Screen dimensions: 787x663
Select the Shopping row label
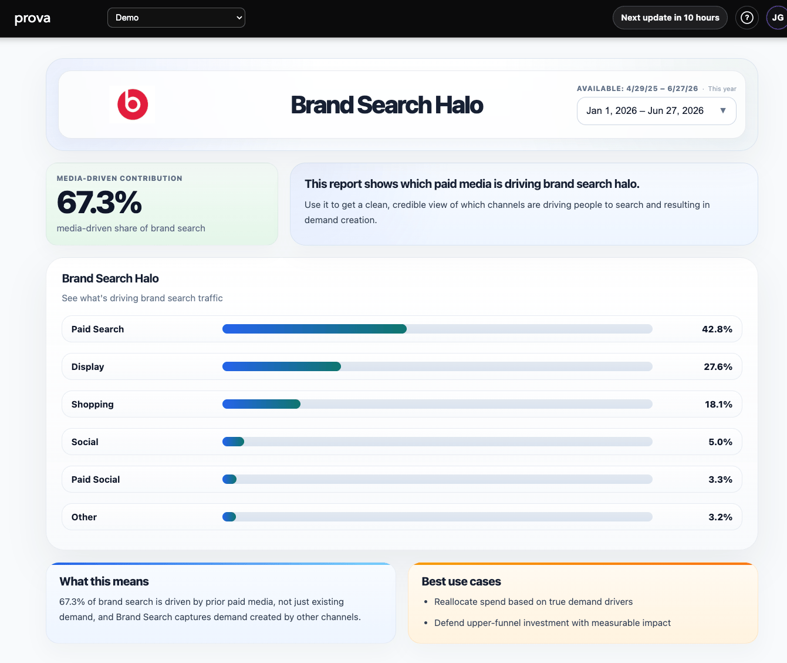[92, 405]
